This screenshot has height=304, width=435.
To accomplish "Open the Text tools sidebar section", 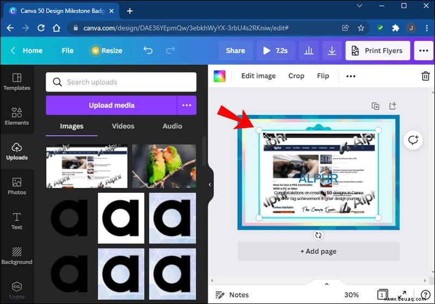I will tap(17, 221).
